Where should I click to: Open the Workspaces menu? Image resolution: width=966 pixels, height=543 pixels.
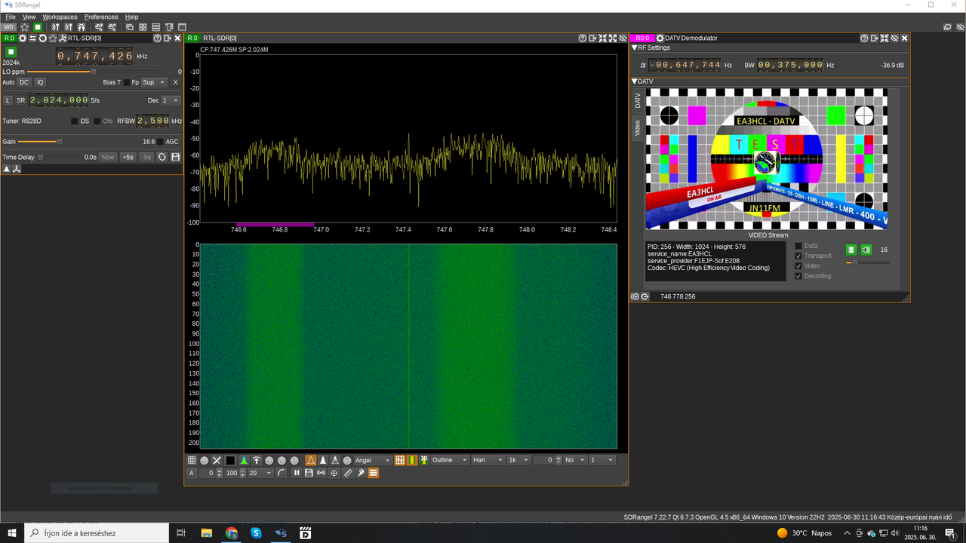point(59,17)
